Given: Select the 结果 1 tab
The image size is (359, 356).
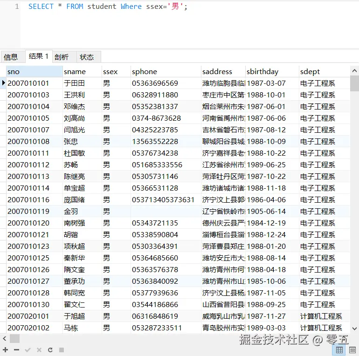Looking at the screenshot, I should coord(39,56).
